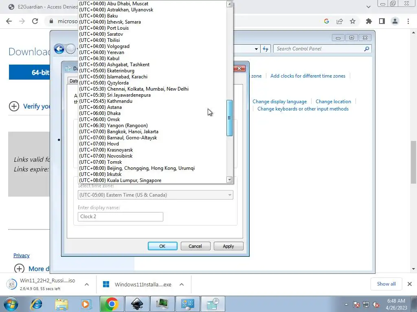Open Change location link in Control Panel

click(333, 102)
